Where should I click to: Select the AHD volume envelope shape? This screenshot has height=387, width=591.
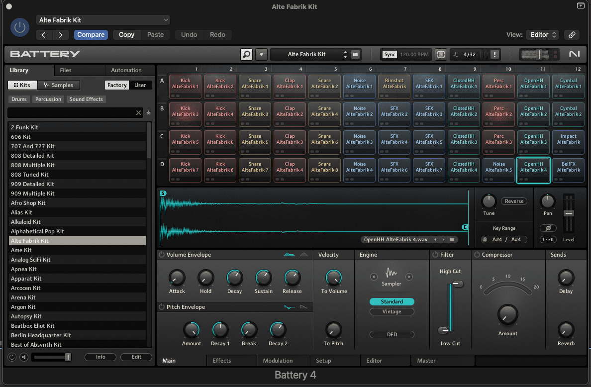pos(304,255)
